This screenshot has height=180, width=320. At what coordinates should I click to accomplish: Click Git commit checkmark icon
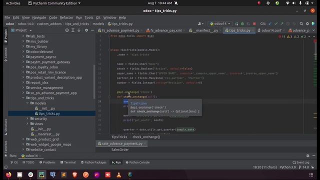[x=276, y=24]
